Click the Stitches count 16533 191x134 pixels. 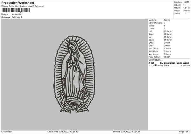pos(186,2)
